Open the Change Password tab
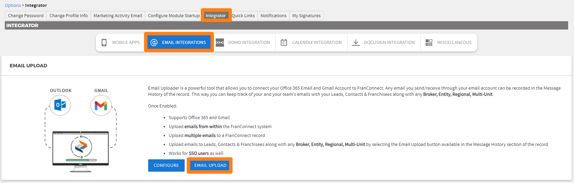The width and height of the screenshot is (574, 183). tap(26, 16)
